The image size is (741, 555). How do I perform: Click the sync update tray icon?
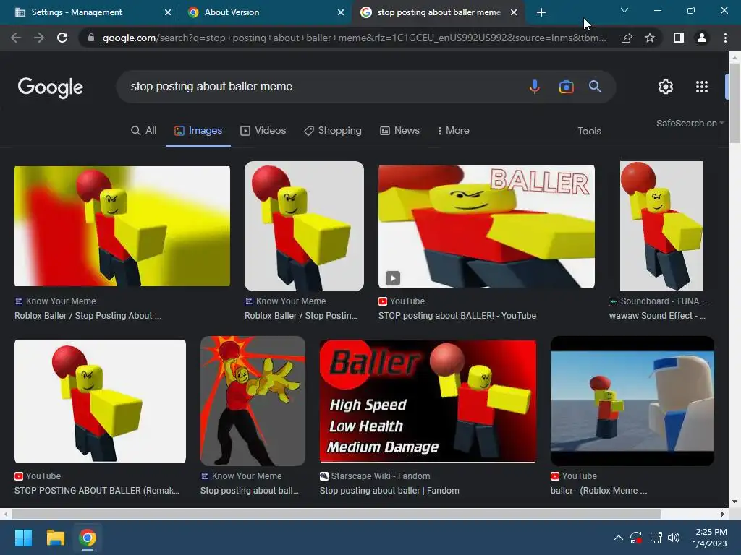pyautogui.click(x=635, y=538)
